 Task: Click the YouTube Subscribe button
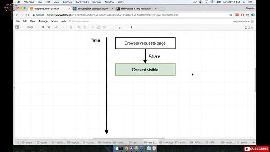click(x=256, y=149)
